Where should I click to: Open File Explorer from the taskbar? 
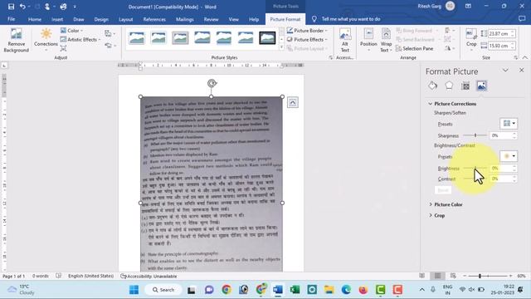tap(329, 290)
